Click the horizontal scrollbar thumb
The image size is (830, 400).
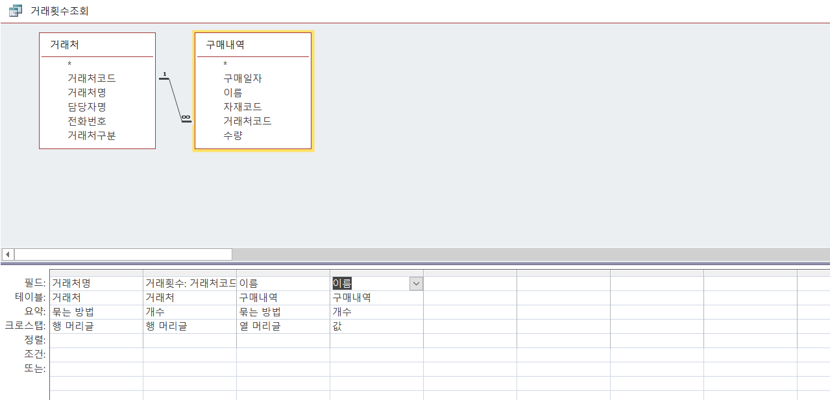123,254
